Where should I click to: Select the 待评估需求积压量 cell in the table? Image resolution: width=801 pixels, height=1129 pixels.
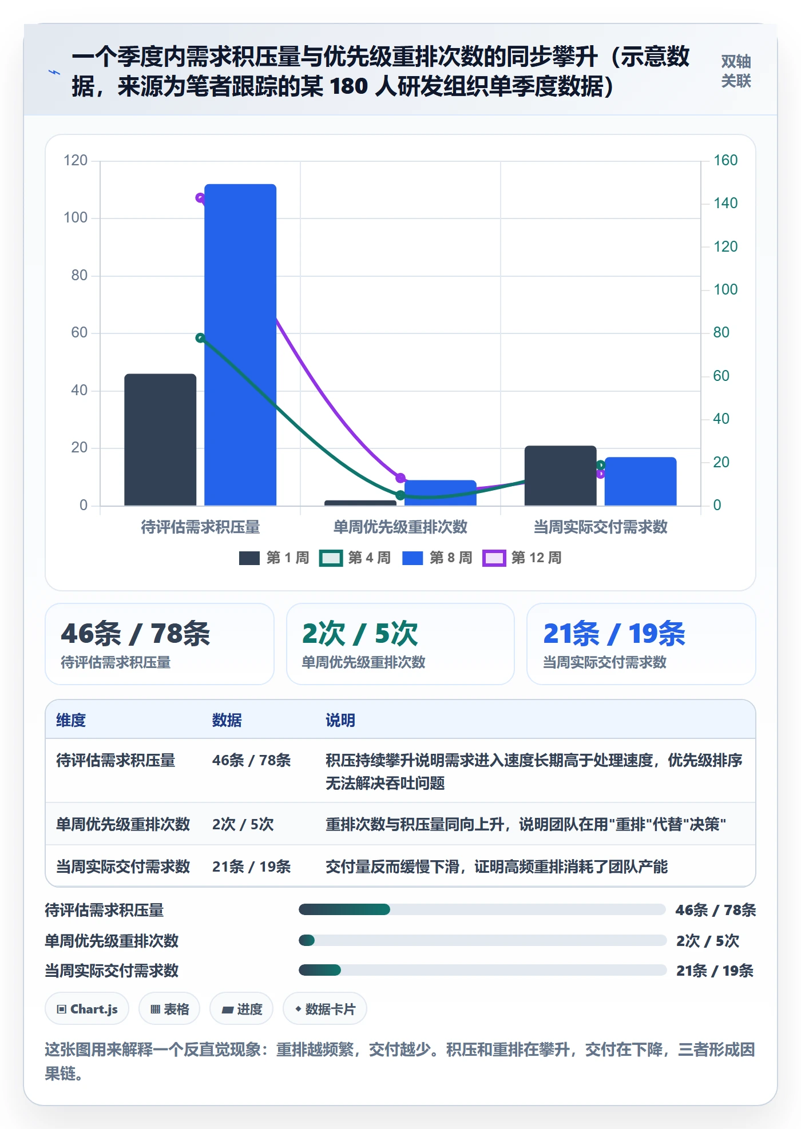[x=116, y=760]
